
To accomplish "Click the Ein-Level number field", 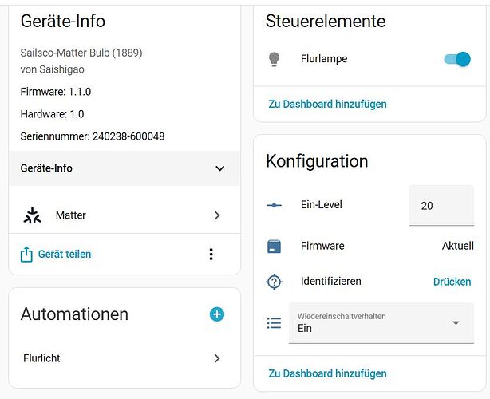I will click(441, 205).
